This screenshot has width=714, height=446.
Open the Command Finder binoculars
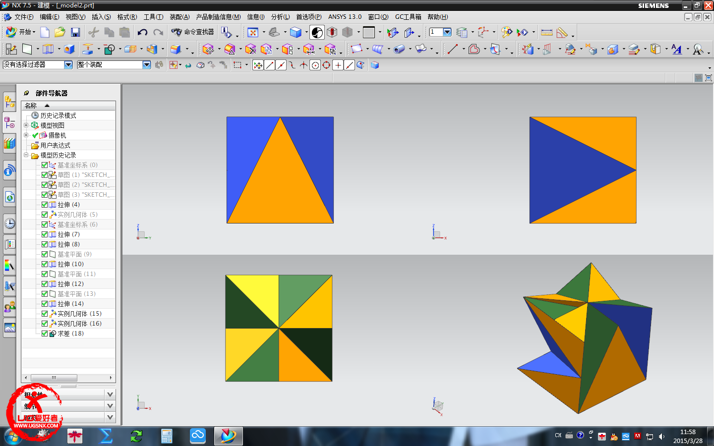(x=192, y=32)
